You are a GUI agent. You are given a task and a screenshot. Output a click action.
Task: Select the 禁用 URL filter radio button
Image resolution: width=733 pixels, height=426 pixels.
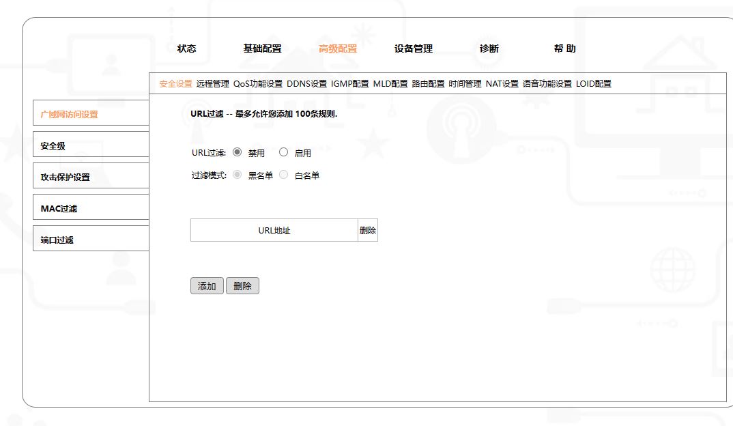tap(237, 152)
